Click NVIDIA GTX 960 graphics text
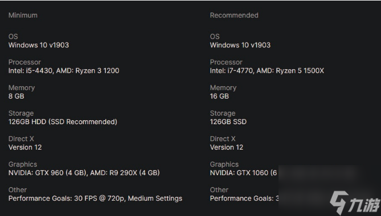Image resolution: width=381 pixels, height=216 pixels. click(x=84, y=173)
